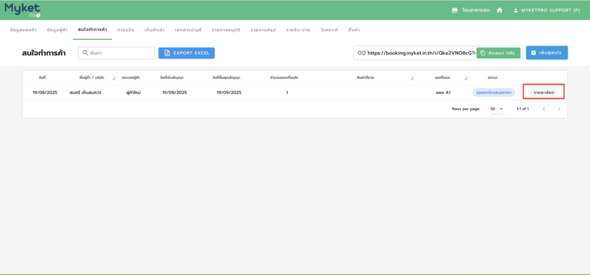View the รายงานสรุป tab
The width and height of the screenshot is (590, 275).
[x=263, y=30]
